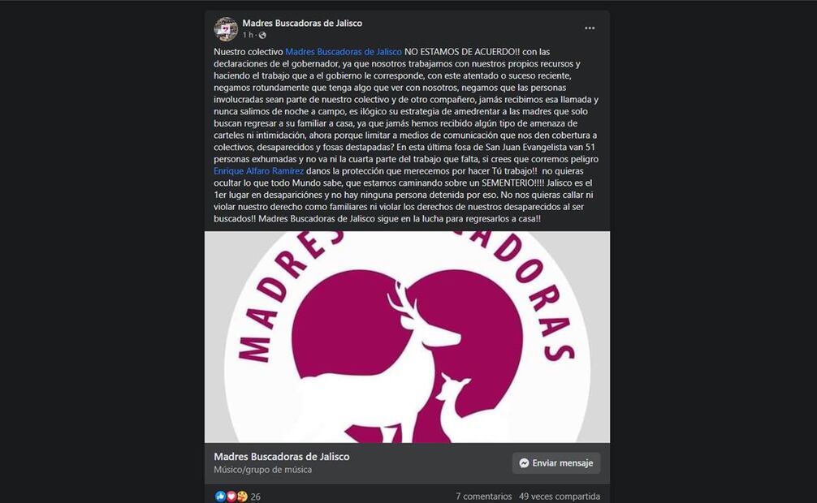Click the Care hugging-heart reaction icon
Viewport: 817px width, 503px height.
point(242,497)
